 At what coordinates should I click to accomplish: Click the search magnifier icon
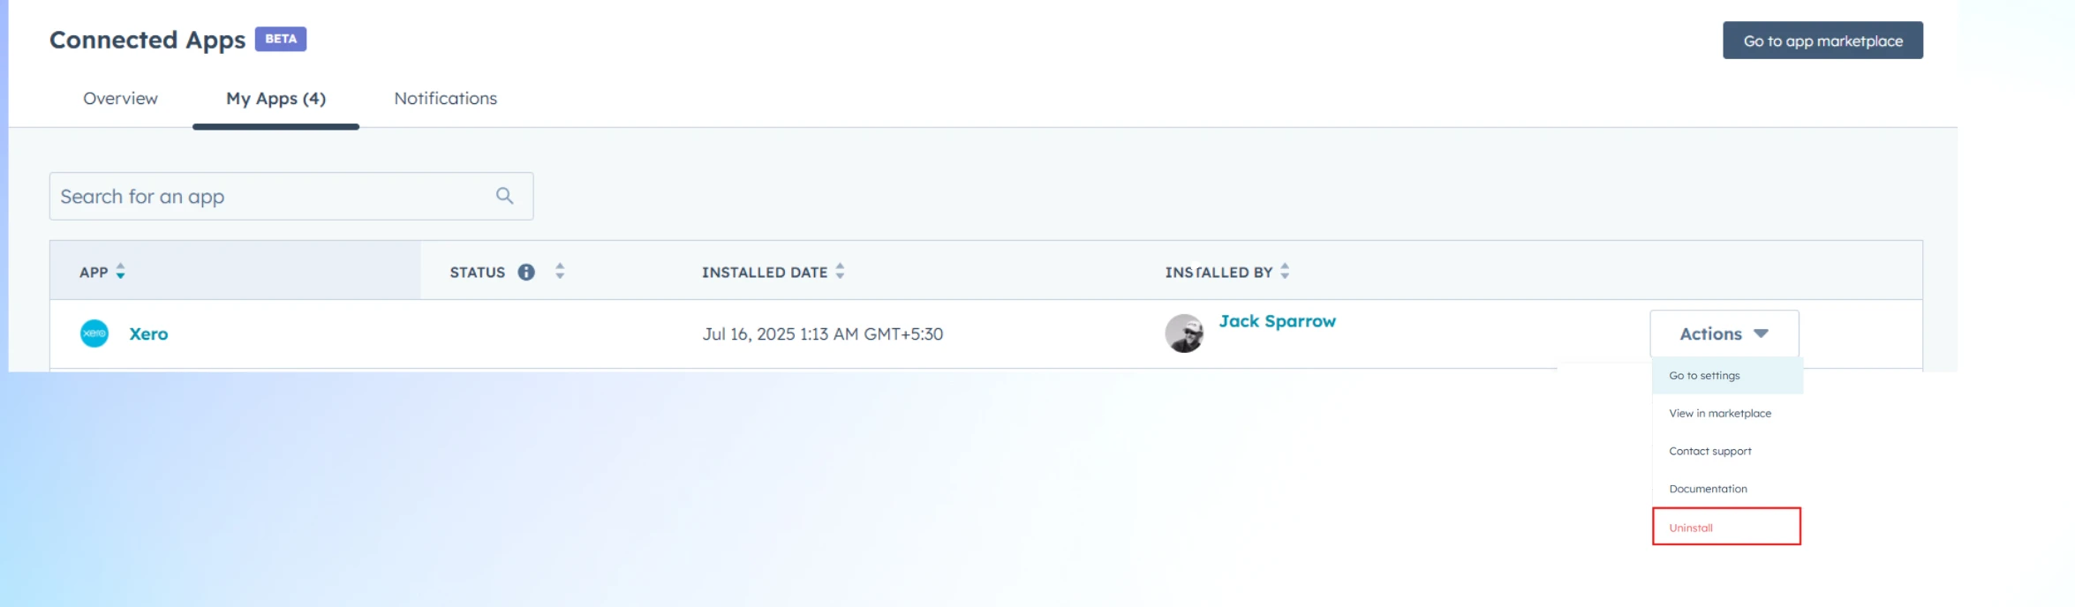tap(505, 195)
